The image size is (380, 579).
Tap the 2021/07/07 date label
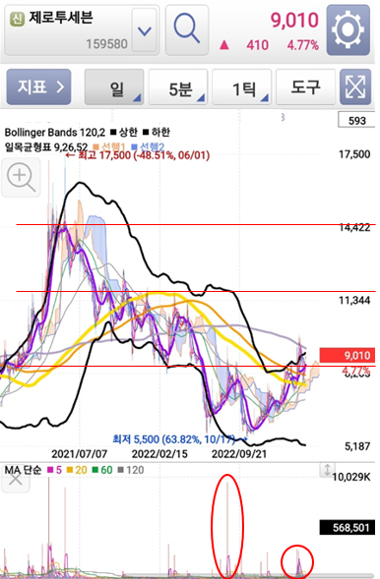[x=79, y=454]
